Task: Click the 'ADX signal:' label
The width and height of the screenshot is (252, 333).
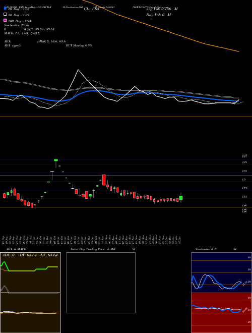Action: [x=13, y=45]
